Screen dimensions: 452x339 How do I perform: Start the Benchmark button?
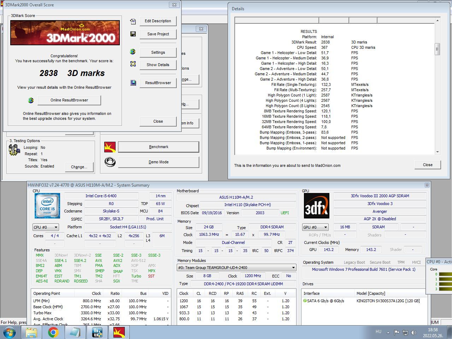pos(159,147)
